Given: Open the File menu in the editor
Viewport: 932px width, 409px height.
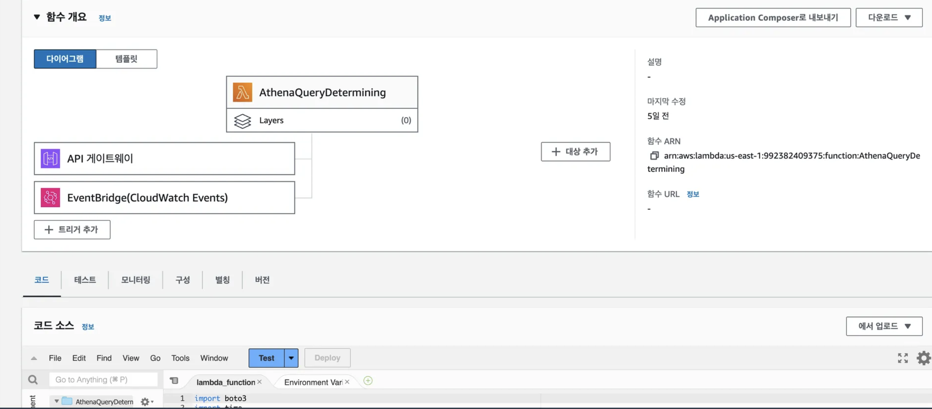Looking at the screenshot, I should point(55,358).
